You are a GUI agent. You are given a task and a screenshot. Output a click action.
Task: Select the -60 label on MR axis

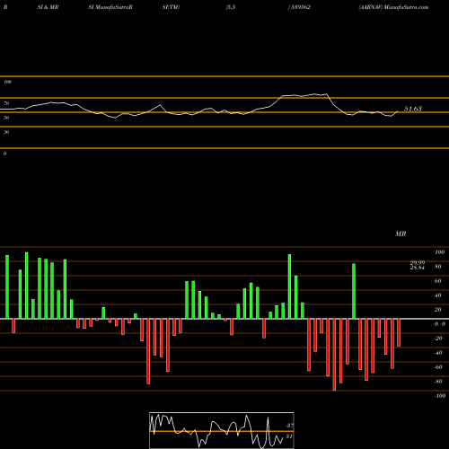[x=438, y=367]
